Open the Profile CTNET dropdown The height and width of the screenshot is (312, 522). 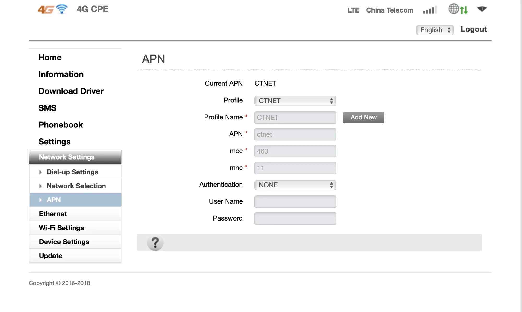(x=295, y=101)
